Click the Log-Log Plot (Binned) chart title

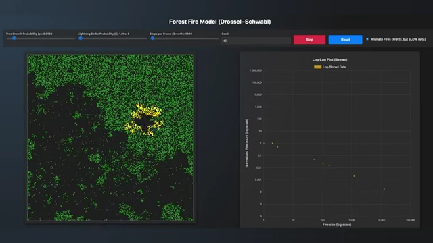[x=329, y=60]
